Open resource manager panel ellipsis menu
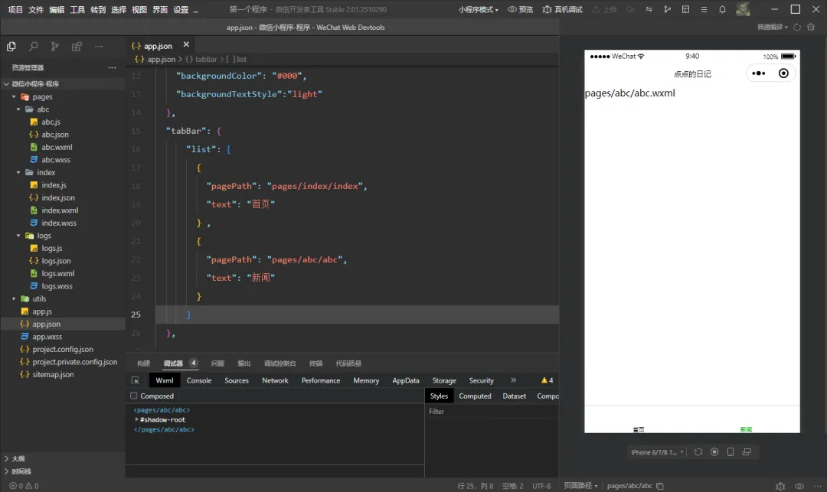Image resolution: width=827 pixels, height=492 pixels. (x=112, y=67)
